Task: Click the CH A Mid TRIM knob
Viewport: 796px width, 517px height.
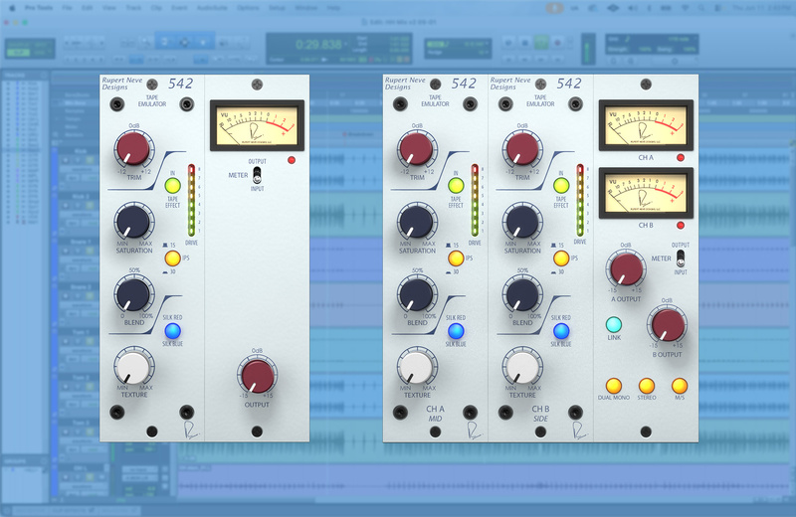Action: tap(416, 148)
